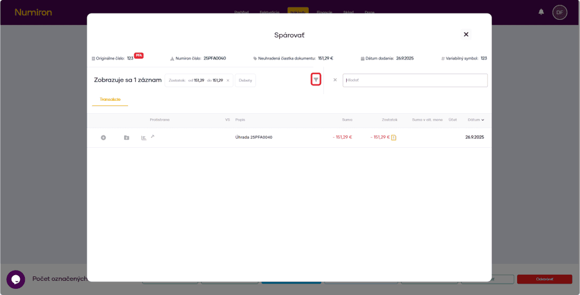Click into the Hľadať search field

(415, 80)
